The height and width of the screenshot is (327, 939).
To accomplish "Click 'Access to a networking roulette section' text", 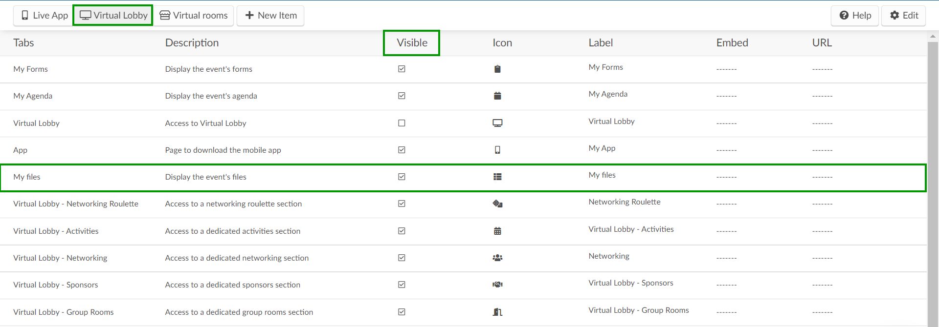I will tap(233, 204).
